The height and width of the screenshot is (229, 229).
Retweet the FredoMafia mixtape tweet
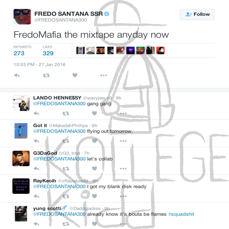pos(46,75)
